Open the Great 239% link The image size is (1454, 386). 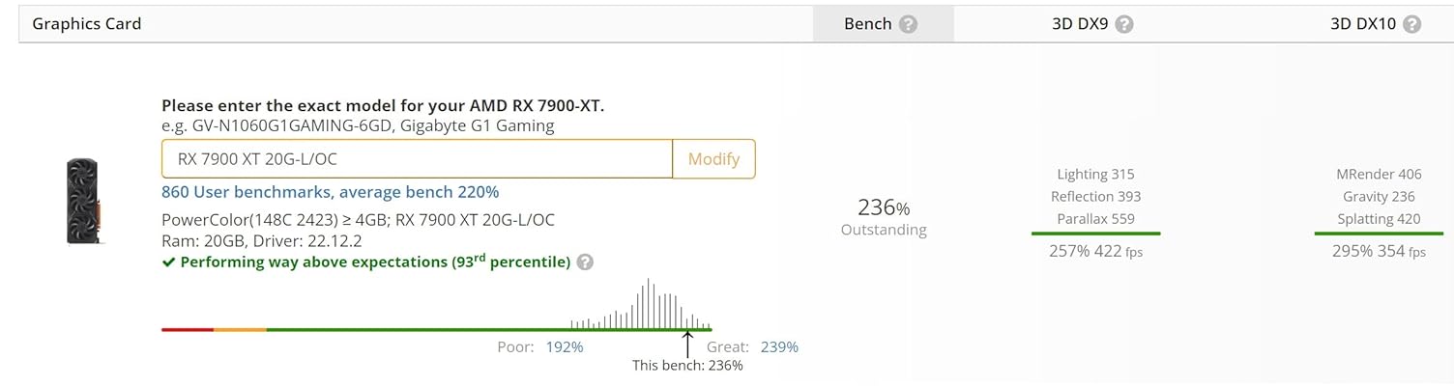point(779,347)
